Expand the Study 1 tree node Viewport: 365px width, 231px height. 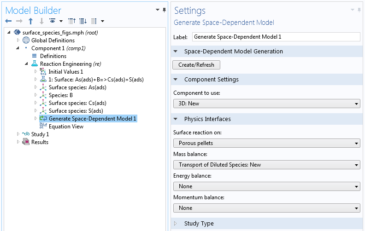[x=18, y=134]
